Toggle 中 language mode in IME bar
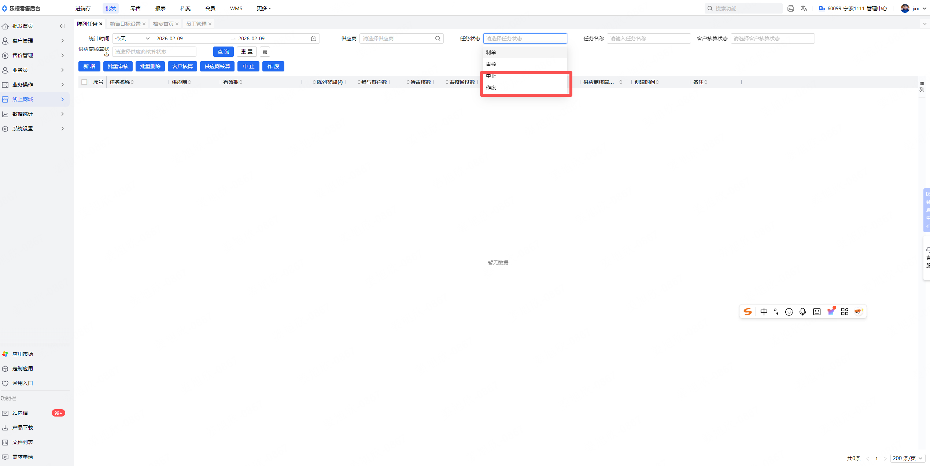Viewport: 930px width, 466px height. point(764,311)
